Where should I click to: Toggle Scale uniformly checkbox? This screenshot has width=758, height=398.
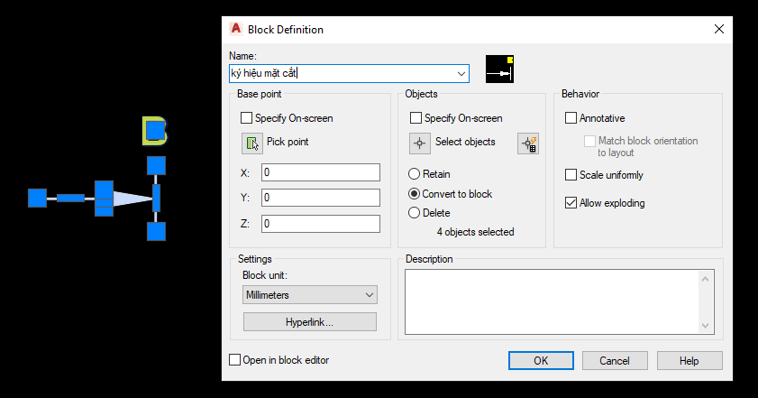pos(571,175)
